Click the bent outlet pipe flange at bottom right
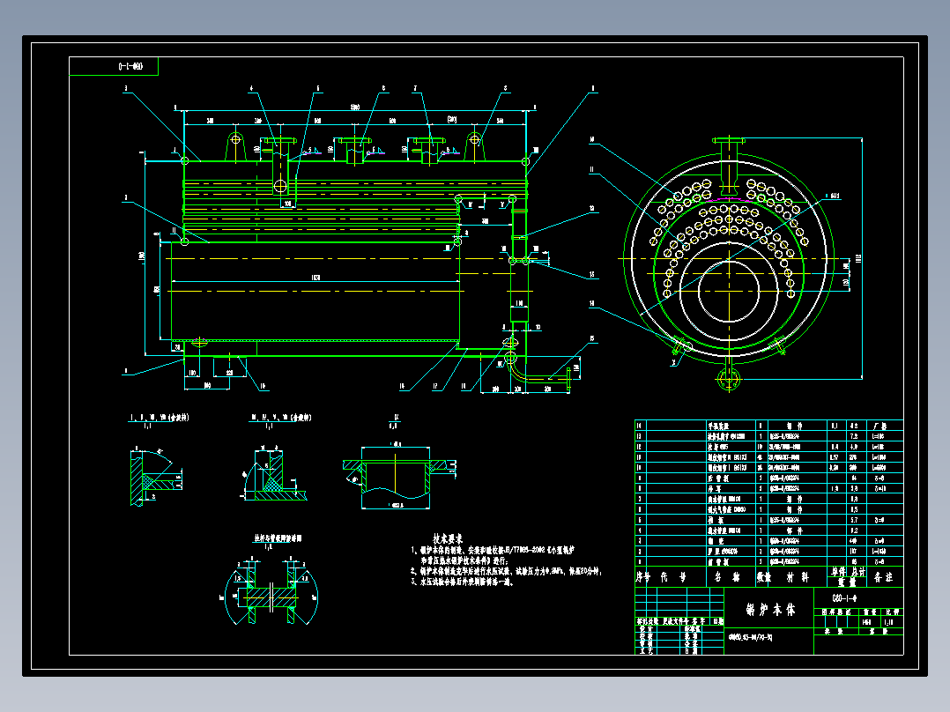Screen dimensions: 950x712 pos(568,380)
